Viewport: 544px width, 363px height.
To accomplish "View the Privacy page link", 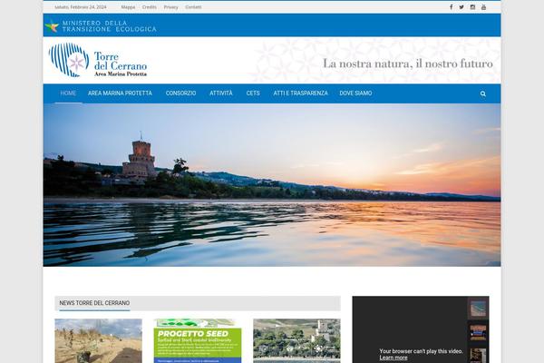I will (x=170, y=6).
